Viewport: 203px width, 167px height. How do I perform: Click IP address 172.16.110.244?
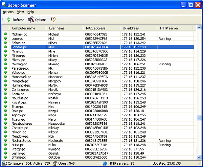click(x=134, y=157)
